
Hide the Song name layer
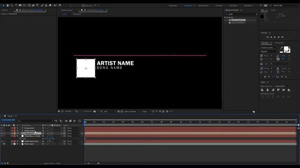point(2,128)
